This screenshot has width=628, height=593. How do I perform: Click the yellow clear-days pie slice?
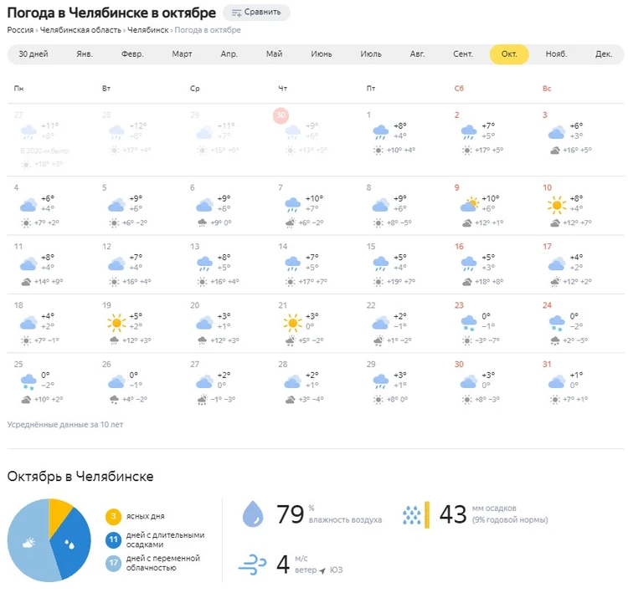point(59,514)
